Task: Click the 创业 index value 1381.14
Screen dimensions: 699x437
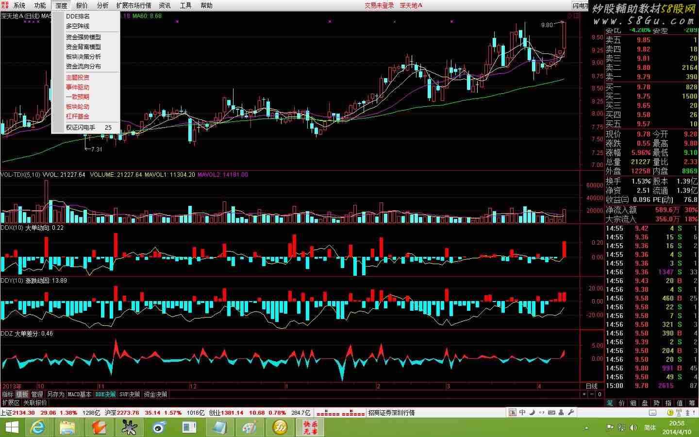Action: coord(232,413)
